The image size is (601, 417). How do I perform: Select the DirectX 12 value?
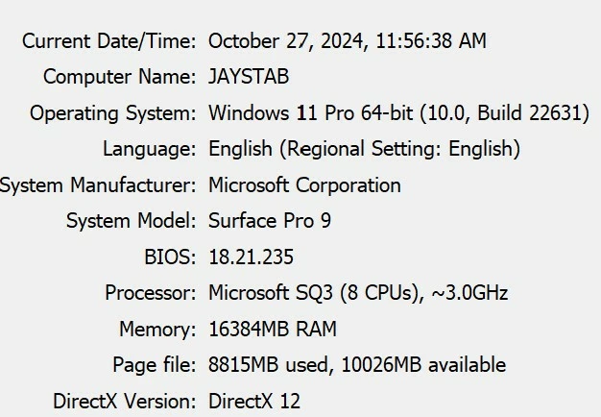[x=254, y=402]
